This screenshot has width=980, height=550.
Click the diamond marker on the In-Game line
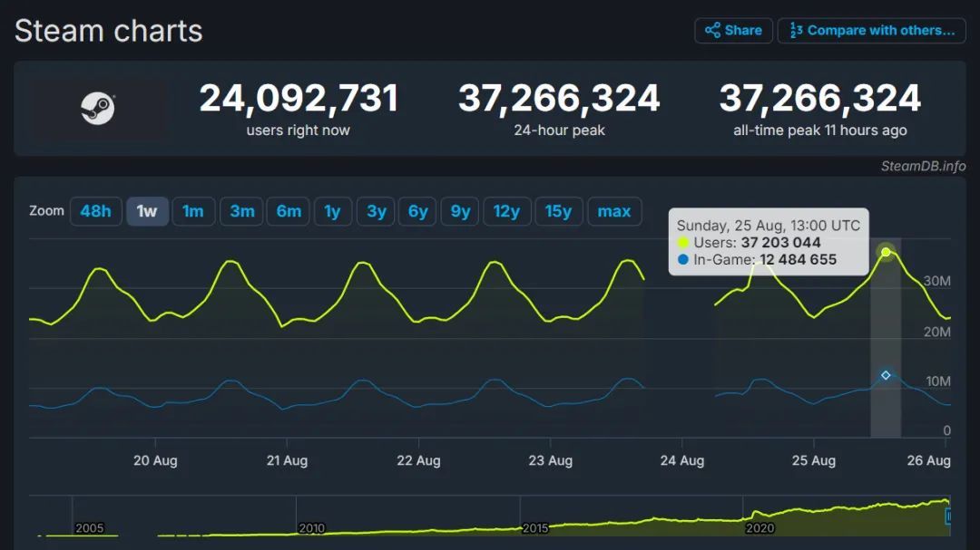pos(885,374)
